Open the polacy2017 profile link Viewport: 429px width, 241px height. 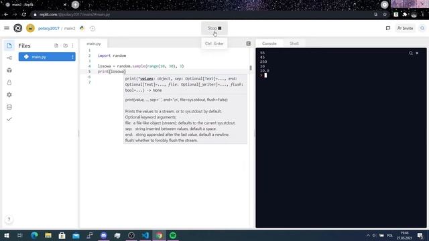pyautogui.click(x=49, y=28)
